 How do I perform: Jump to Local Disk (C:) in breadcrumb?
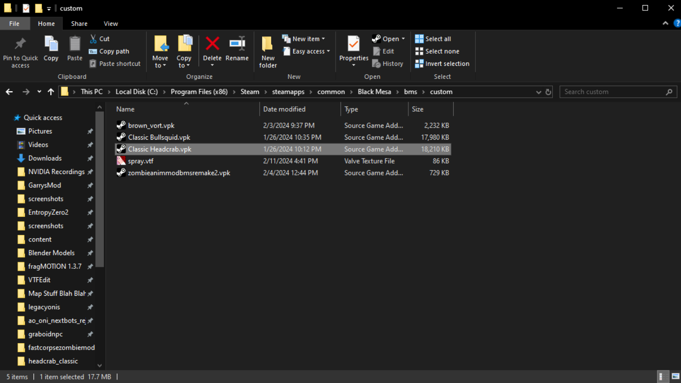pyautogui.click(x=137, y=92)
